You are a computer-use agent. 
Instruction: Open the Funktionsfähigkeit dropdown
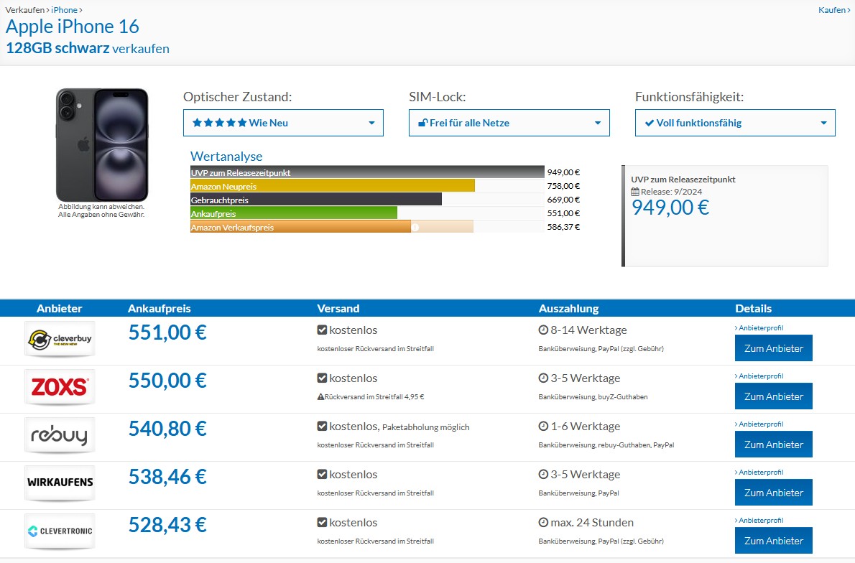coord(735,123)
